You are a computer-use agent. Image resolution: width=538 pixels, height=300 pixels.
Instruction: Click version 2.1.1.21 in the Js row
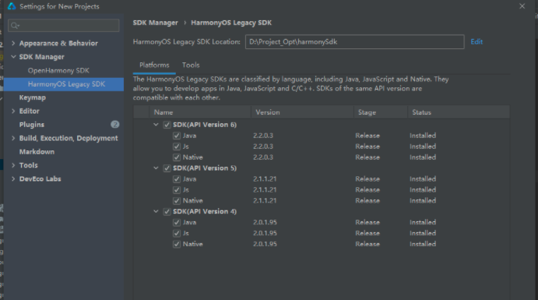click(265, 190)
